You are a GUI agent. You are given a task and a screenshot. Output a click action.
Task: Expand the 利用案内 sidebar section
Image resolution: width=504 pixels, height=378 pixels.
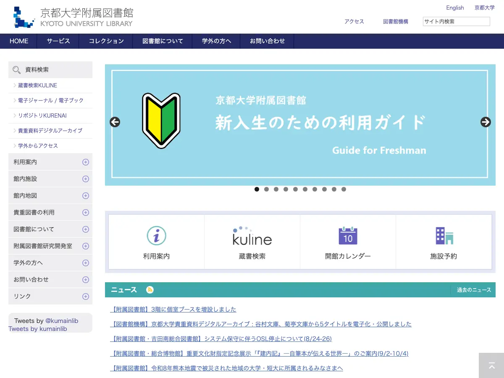[x=86, y=162]
